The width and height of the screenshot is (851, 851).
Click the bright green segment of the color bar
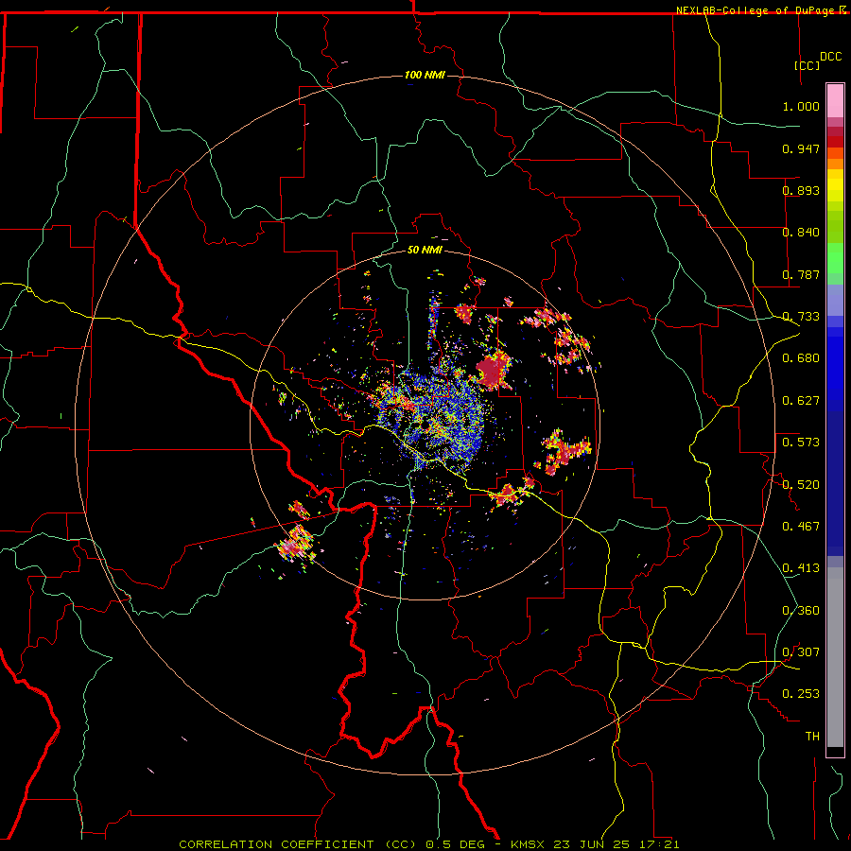point(835,258)
